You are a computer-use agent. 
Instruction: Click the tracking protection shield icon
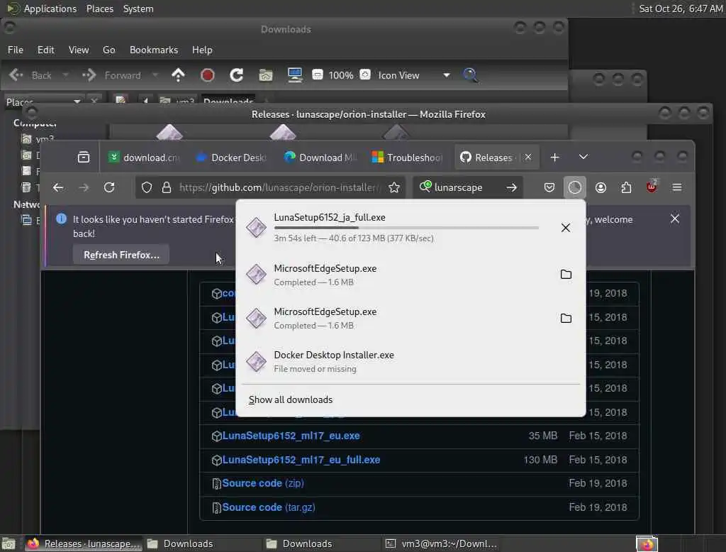tap(147, 187)
